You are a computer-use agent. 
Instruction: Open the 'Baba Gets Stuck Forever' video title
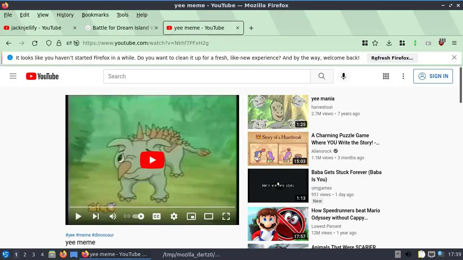(346, 176)
